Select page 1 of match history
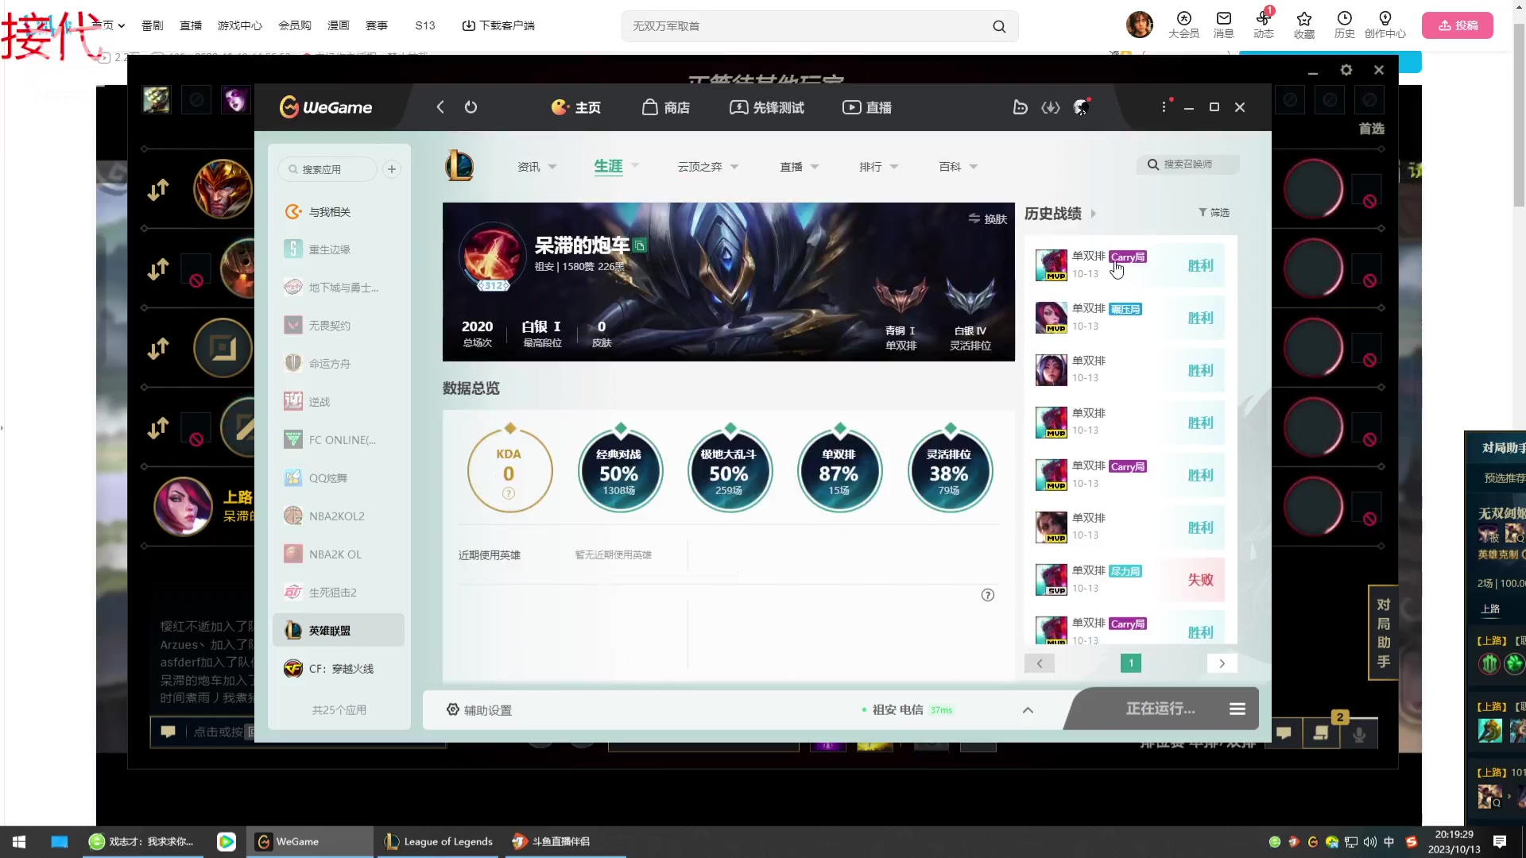This screenshot has height=858, width=1526. [x=1131, y=663]
